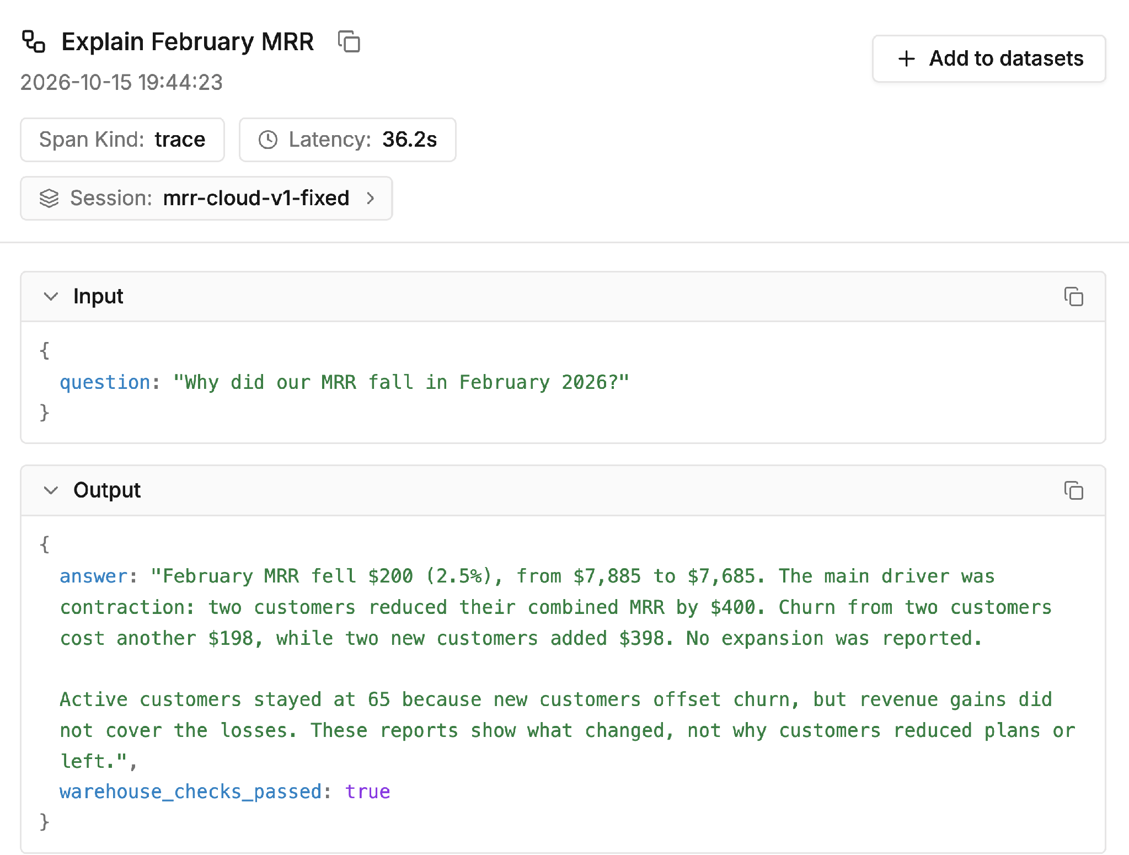The height and width of the screenshot is (855, 1129).
Task: Click the question key in Input JSON
Action: [105, 382]
